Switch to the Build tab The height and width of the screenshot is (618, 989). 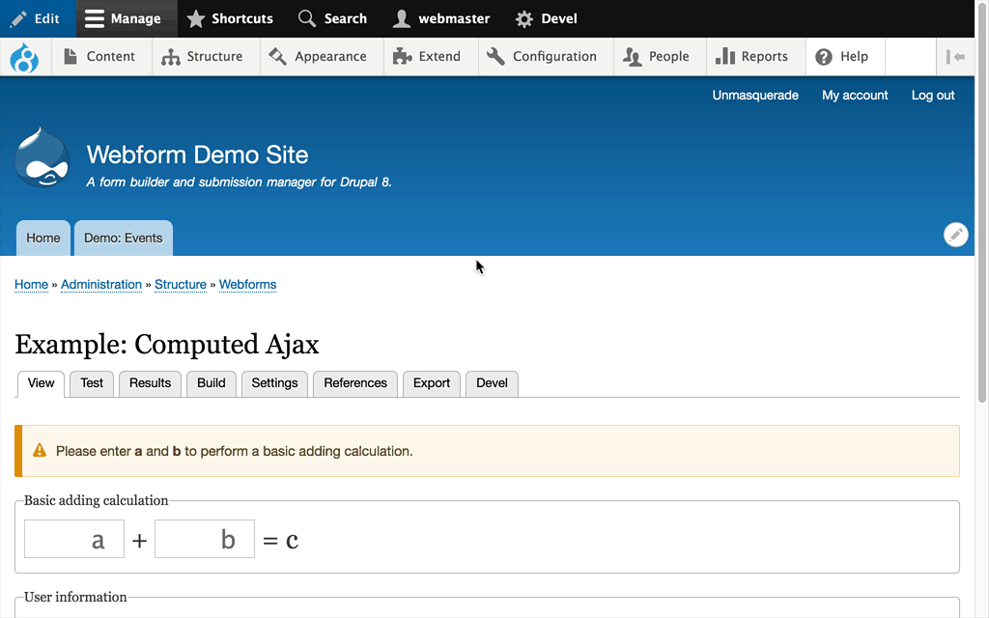click(212, 383)
